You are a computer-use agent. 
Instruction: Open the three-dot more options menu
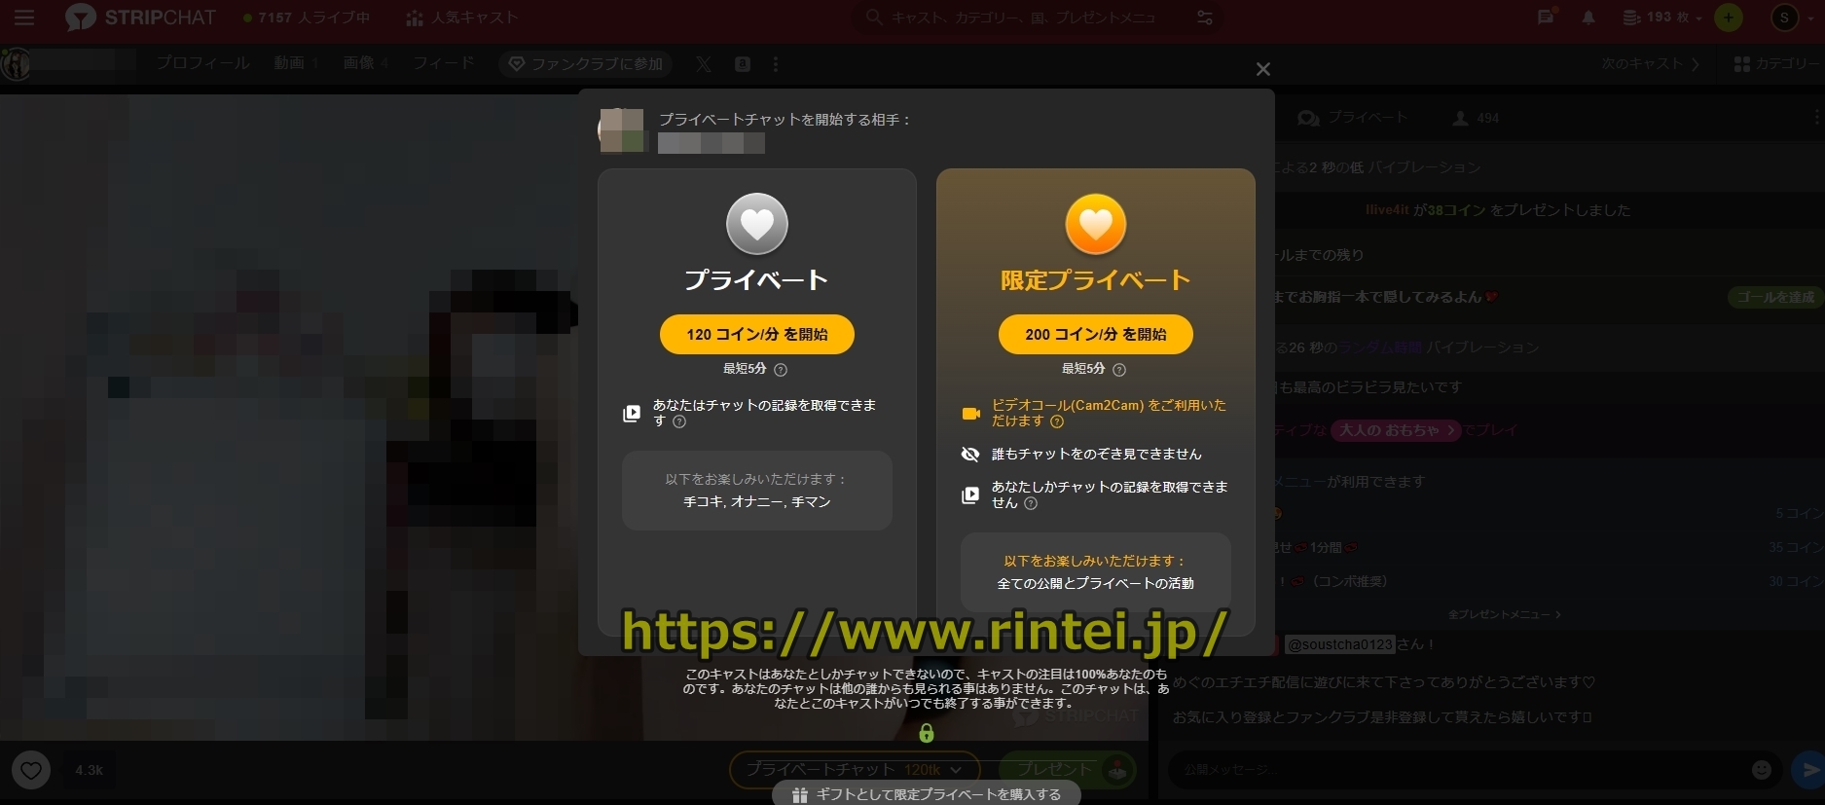pyautogui.click(x=775, y=64)
